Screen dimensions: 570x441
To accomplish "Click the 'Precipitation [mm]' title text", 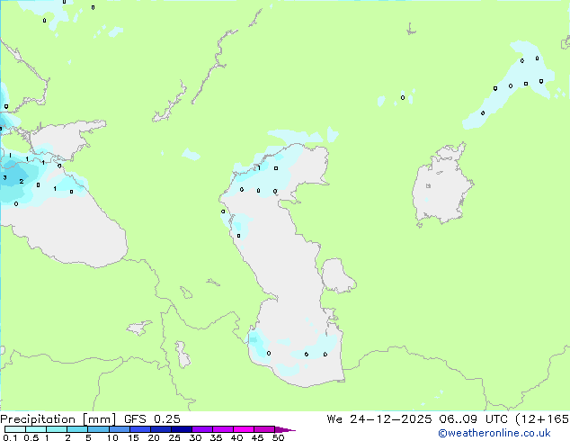I will [58, 419].
